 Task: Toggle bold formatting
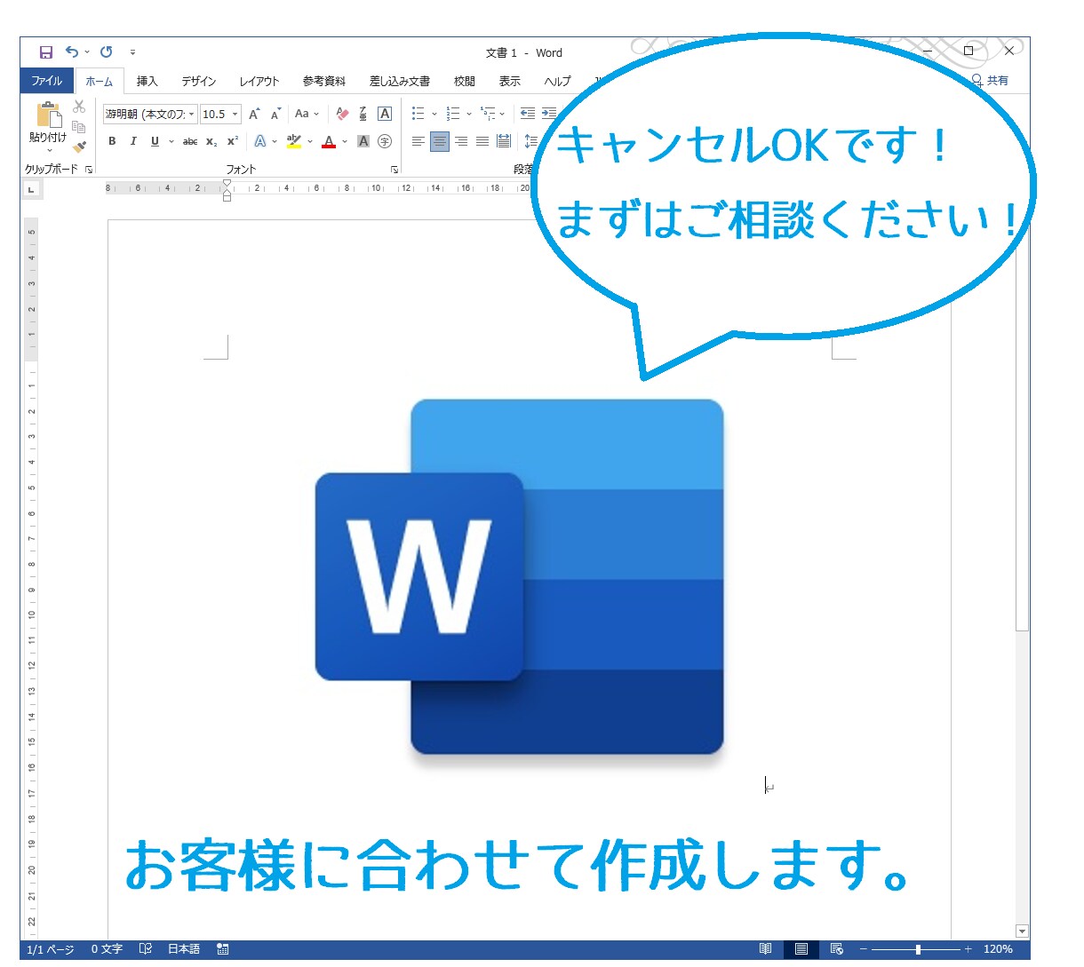click(112, 141)
